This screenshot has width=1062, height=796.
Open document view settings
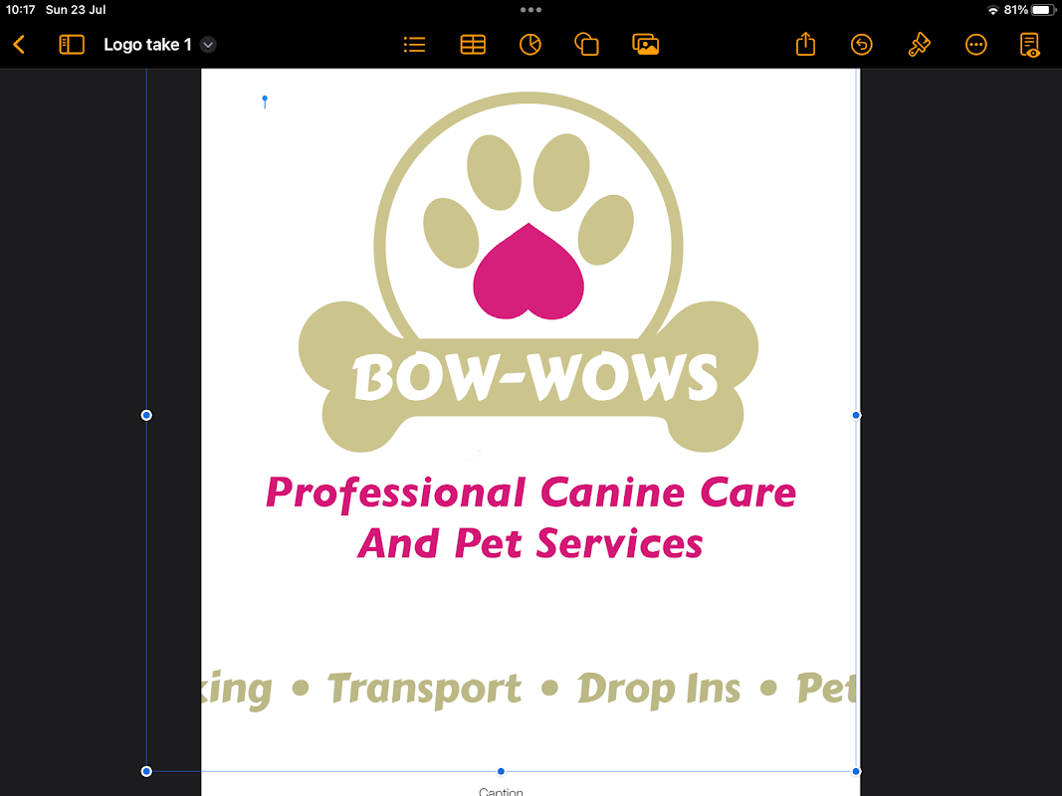pyautogui.click(x=1030, y=45)
